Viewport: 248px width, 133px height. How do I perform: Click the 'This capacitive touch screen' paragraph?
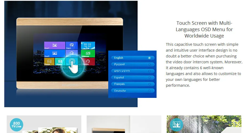click(204, 65)
